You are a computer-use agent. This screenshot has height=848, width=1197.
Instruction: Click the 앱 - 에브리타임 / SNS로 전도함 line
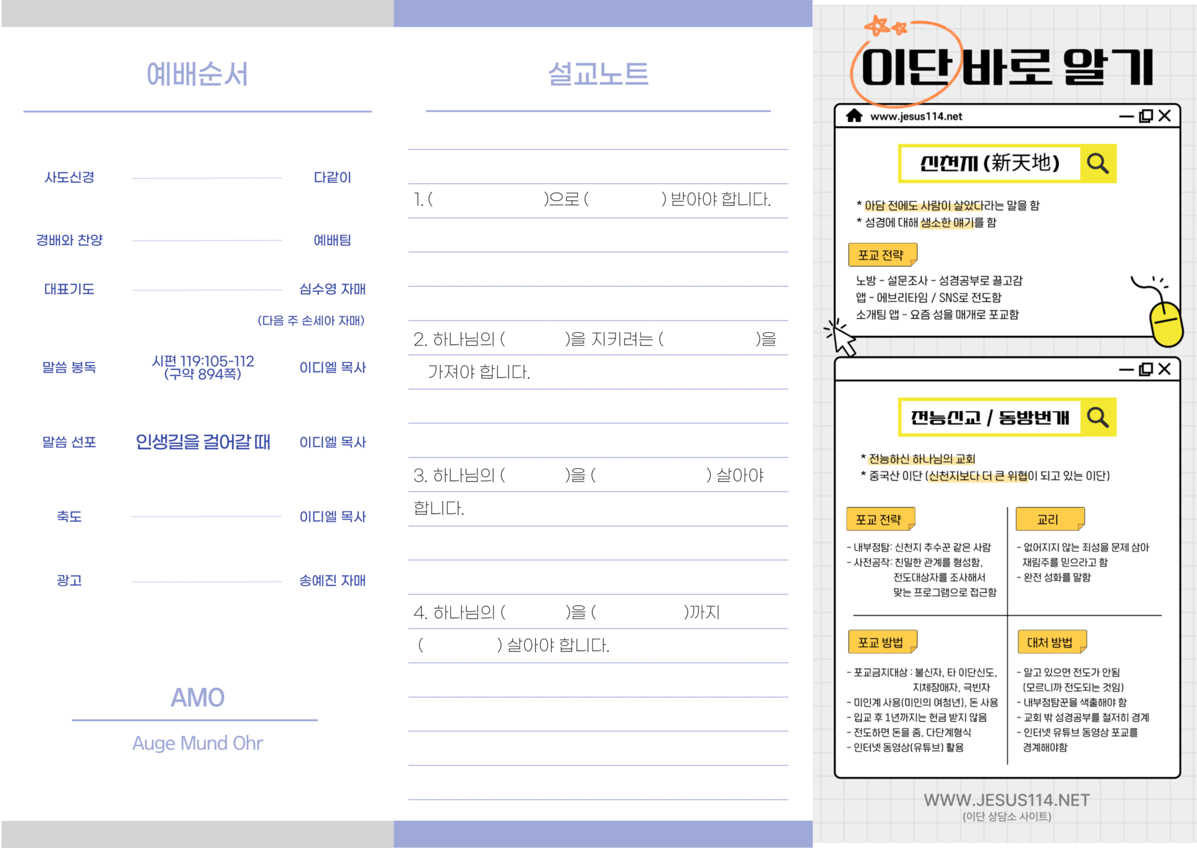tap(929, 298)
